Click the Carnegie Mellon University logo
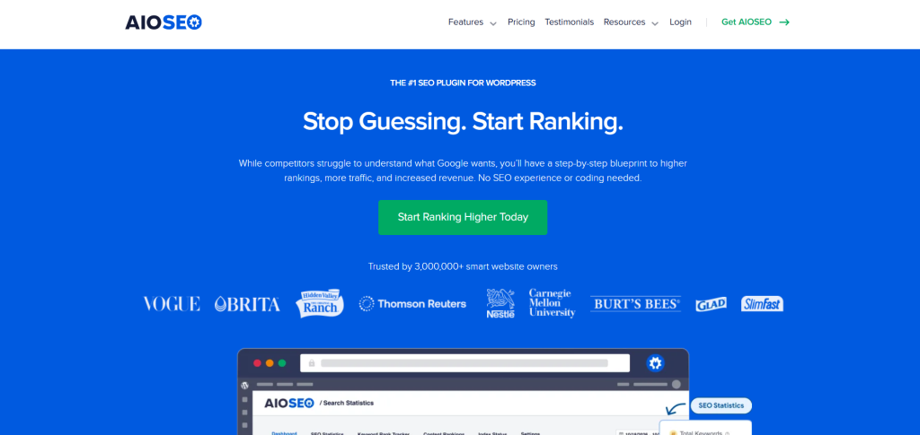The image size is (920, 435). pyautogui.click(x=553, y=303)
